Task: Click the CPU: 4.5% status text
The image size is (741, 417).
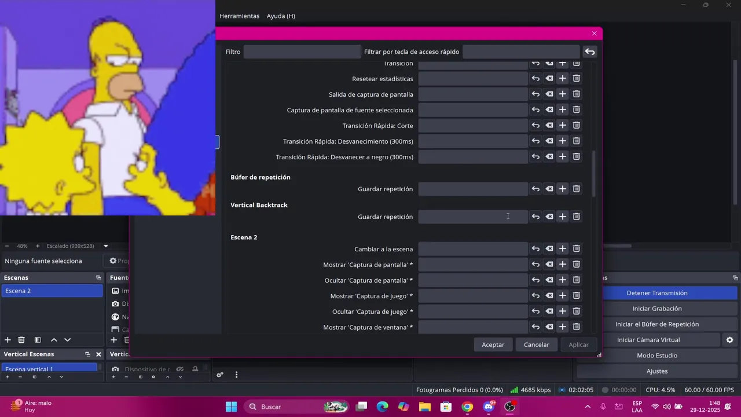Action: pyautogui.click(x=661, y=390)
